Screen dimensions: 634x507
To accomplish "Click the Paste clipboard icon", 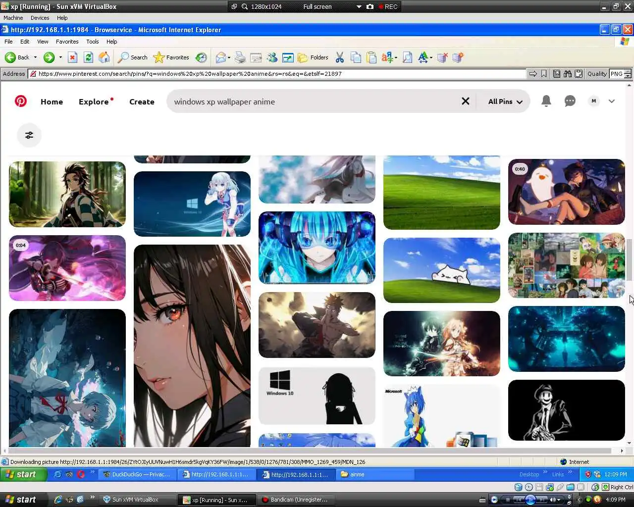I will [x=371, y=57].
